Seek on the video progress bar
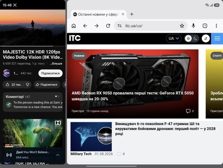Viewport: 223px width, 168px height. point(33,46)
